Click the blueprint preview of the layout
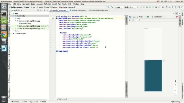The height and width of the screenshot is (103, 184). pyautogui.click(x=153, y=76)
